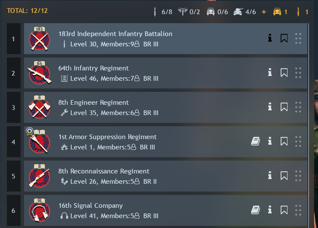The width and height of the screenshot is (318, 228).
Task: Toggle bookmark on 16th Signal Company
Action: [x=284, y=210]
